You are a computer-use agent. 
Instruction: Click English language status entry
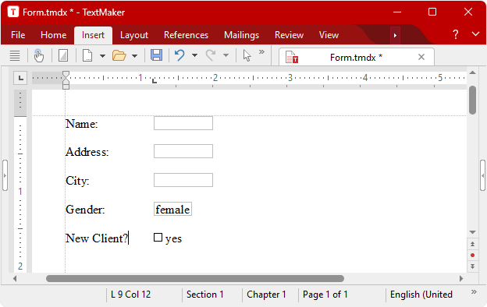click(421, 295)
